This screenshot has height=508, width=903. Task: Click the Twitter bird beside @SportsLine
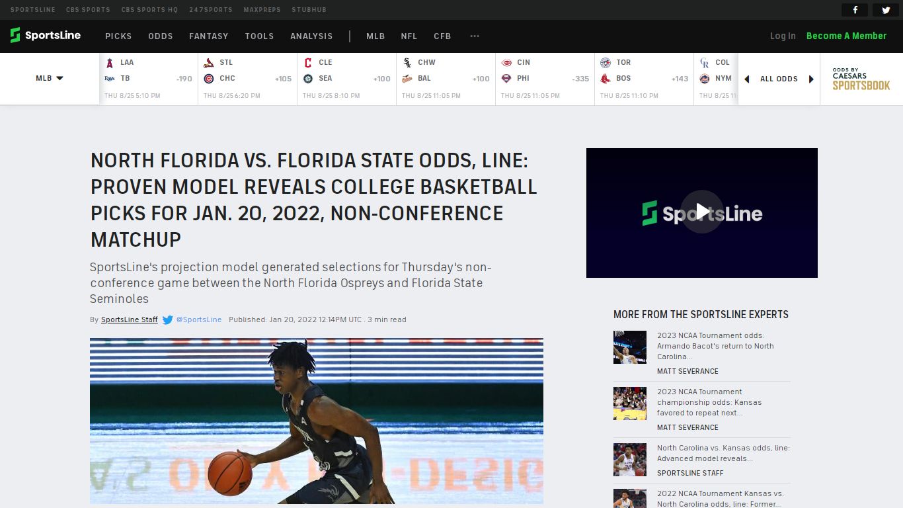click(x=168, y=320)
